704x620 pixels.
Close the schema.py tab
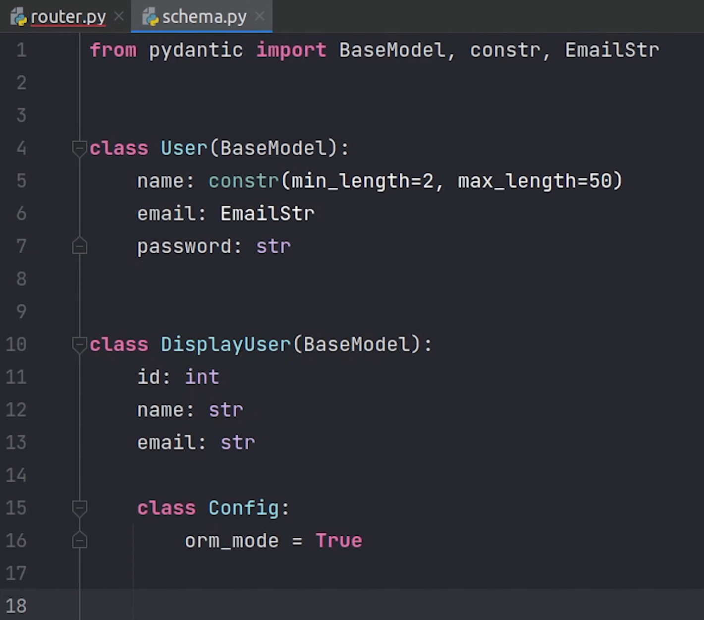(260, 16)
